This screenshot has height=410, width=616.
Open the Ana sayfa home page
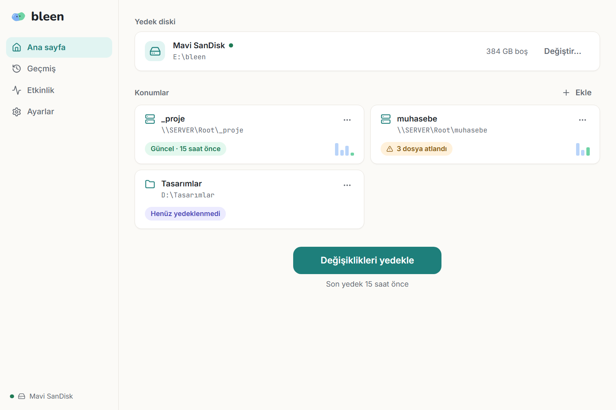coord(59,47)
